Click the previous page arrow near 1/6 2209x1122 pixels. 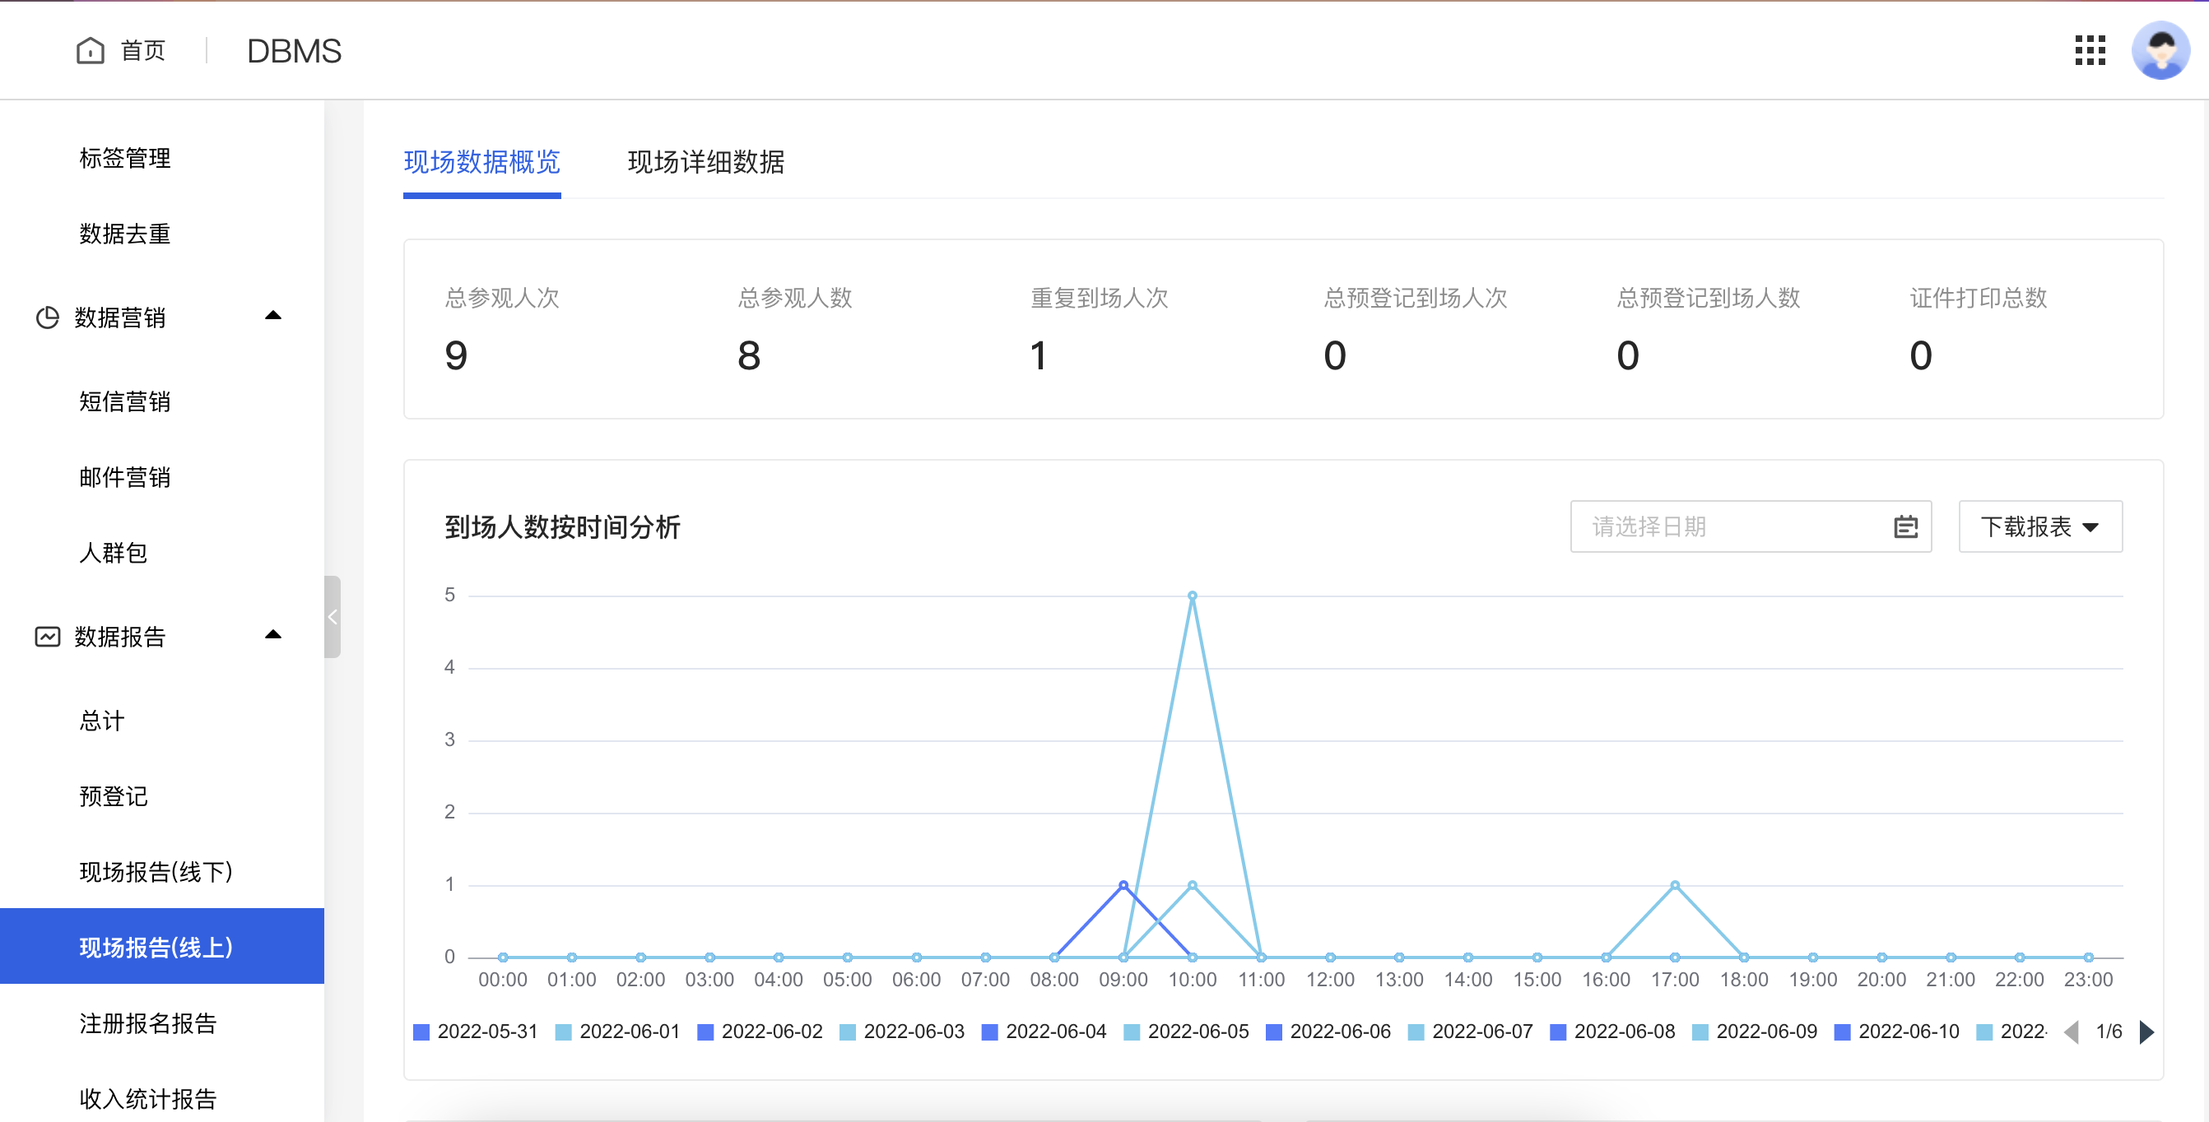pos(2072,1032)
